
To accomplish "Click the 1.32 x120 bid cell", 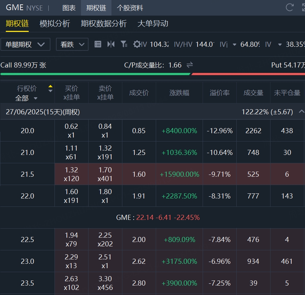I will click(x=72, y=174).
